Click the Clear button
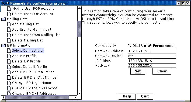 tap(162, 71)
